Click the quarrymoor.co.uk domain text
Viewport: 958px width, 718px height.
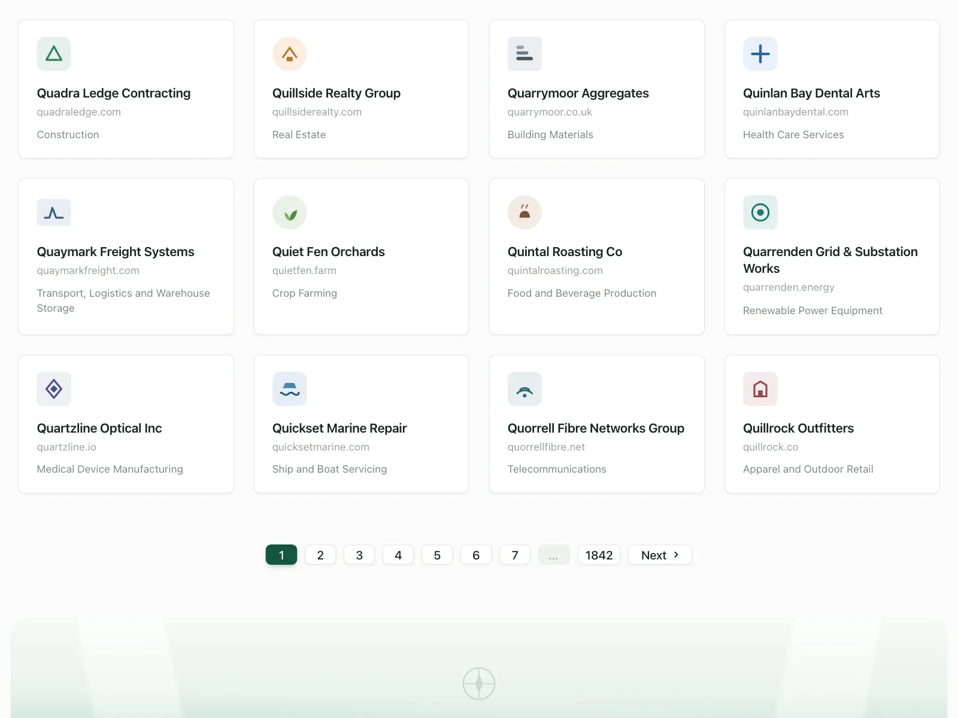pos(550,112)
